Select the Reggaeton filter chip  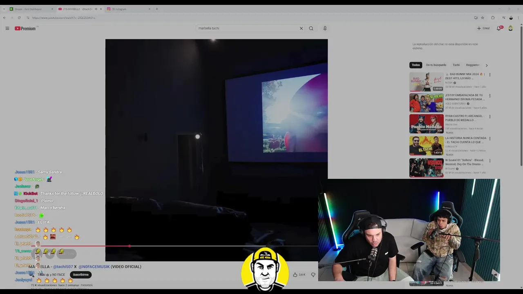473,65
